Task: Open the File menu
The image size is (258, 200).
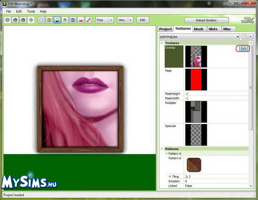Action: click(8, 11)
